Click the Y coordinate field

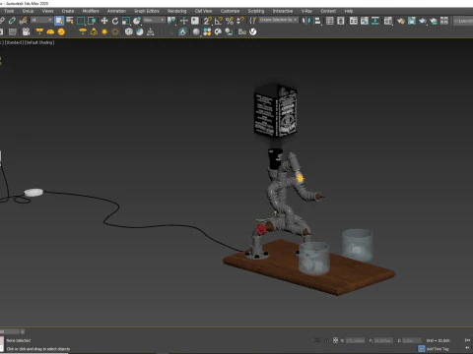[x=383, y=340]
